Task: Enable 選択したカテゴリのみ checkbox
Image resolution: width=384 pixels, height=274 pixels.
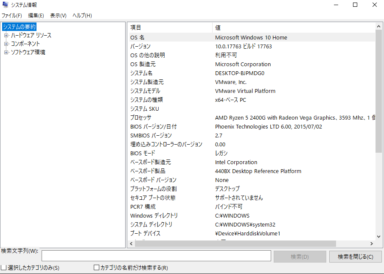Action: click(x=3, y=268)
